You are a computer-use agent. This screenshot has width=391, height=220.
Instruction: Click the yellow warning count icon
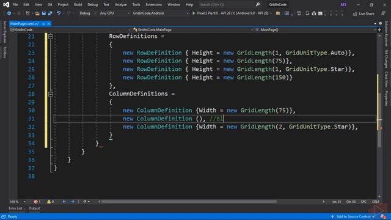coord(49,202)
